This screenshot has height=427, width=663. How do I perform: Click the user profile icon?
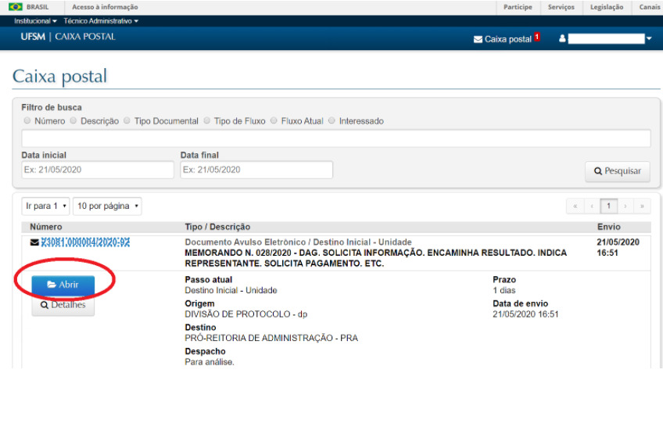click(x=562, y=38)
